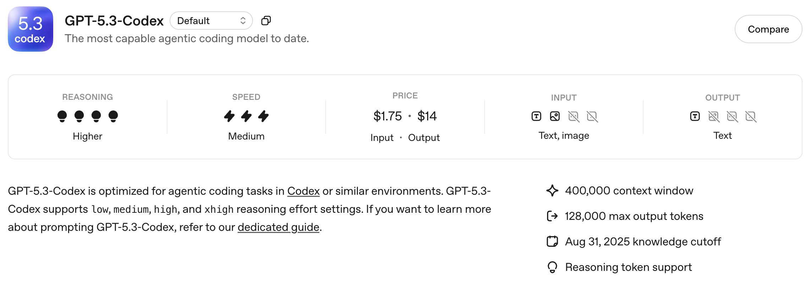The width and height of the screenshot is (811, 296).
Task: Click the Codex hyperlink in the description
Action: tap(303, 191)
